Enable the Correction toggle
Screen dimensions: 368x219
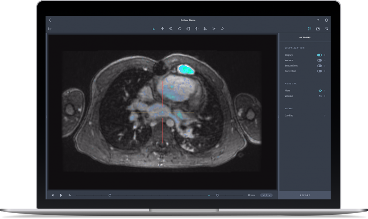pyautogui.click(x=319, y=71)
